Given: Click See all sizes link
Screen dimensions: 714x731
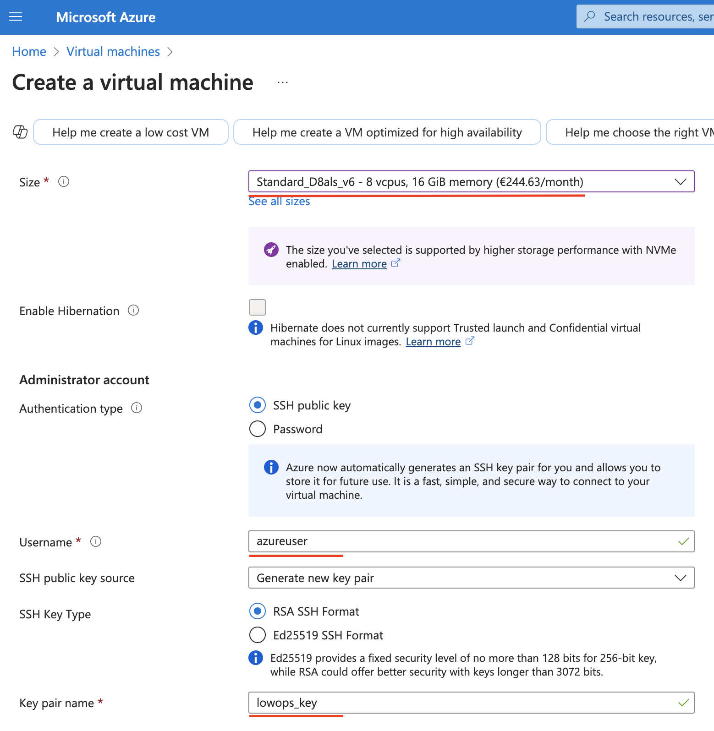Looking at the screenshot, I should click(x=279, y=202).
